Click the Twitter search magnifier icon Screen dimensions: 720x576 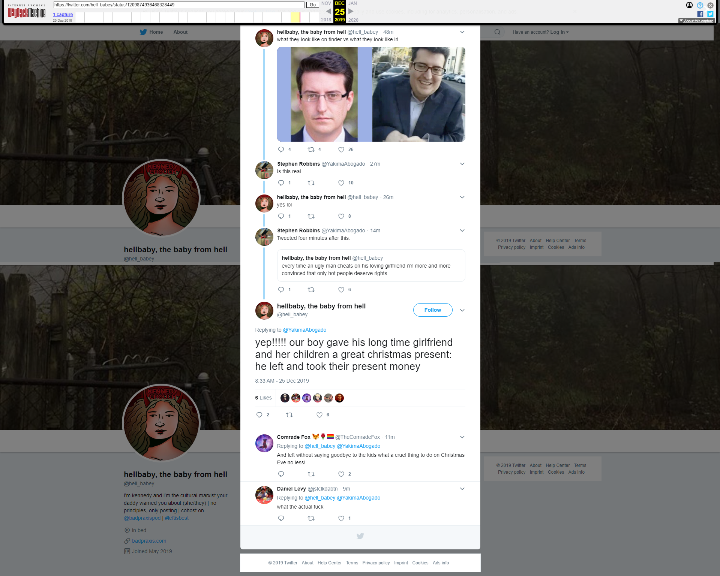pyautogui.click(x=497, y=32)
